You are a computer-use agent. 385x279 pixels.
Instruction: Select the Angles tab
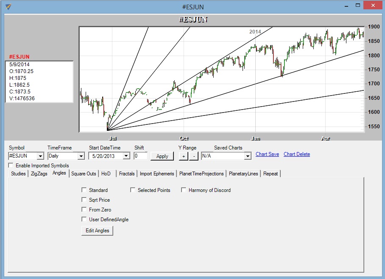pyautogui.click(x=59, y=173)
